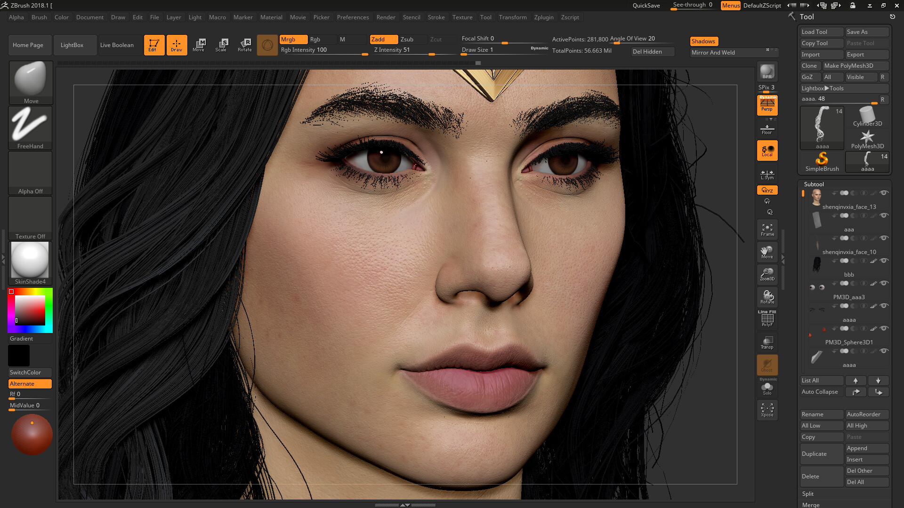
Task: Select the Draw mode button
Action: click(177, 45)
